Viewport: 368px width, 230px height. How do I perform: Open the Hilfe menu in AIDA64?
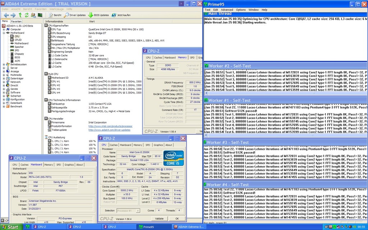[x=69, y=9]
